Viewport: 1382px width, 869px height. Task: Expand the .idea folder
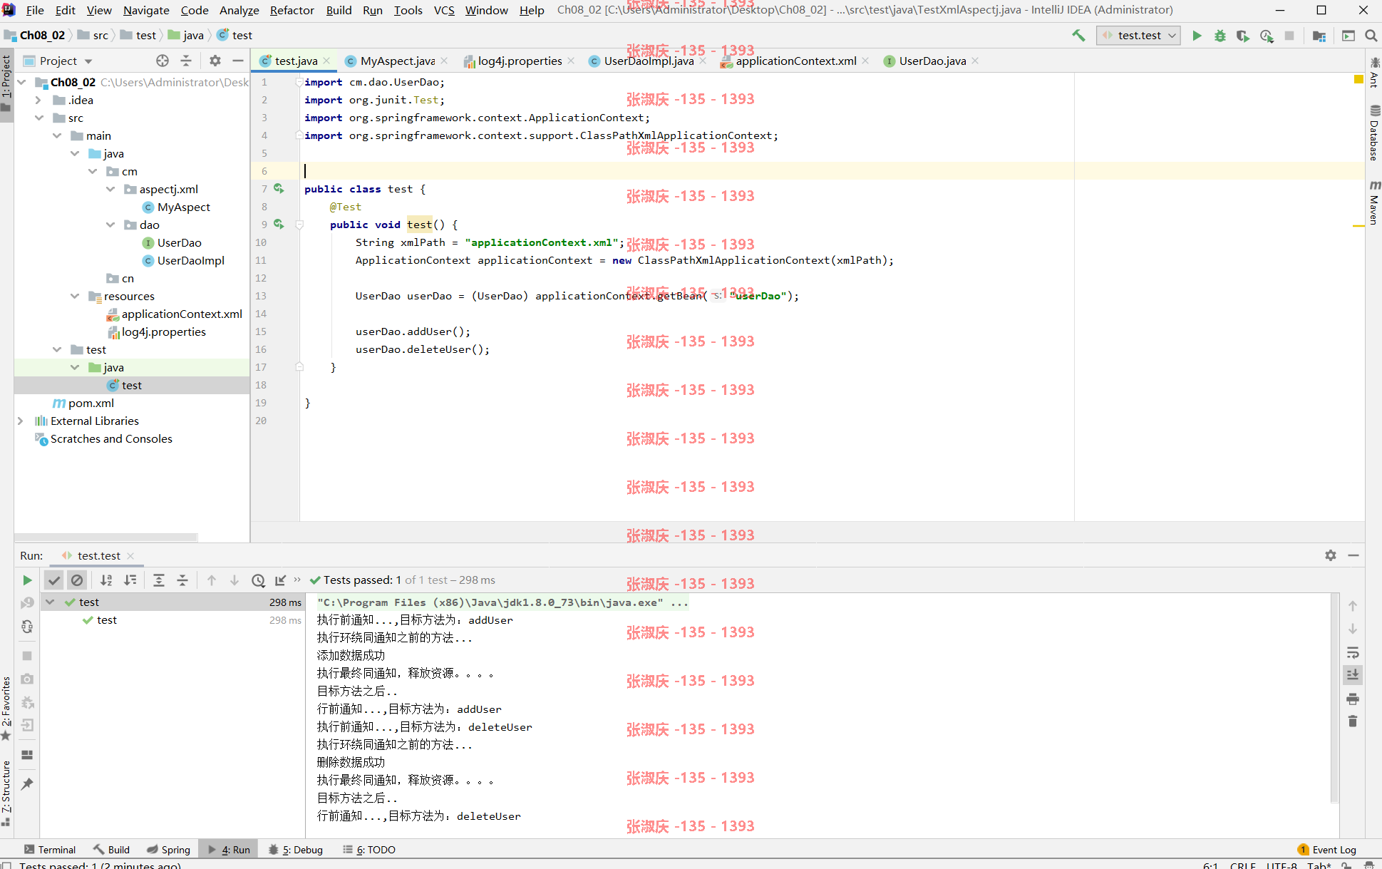pos(38,100)
